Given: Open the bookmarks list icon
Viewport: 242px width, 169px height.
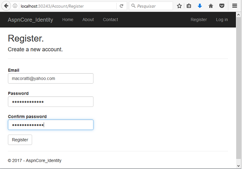Looking at the screenshot, I should pos(189,6).
